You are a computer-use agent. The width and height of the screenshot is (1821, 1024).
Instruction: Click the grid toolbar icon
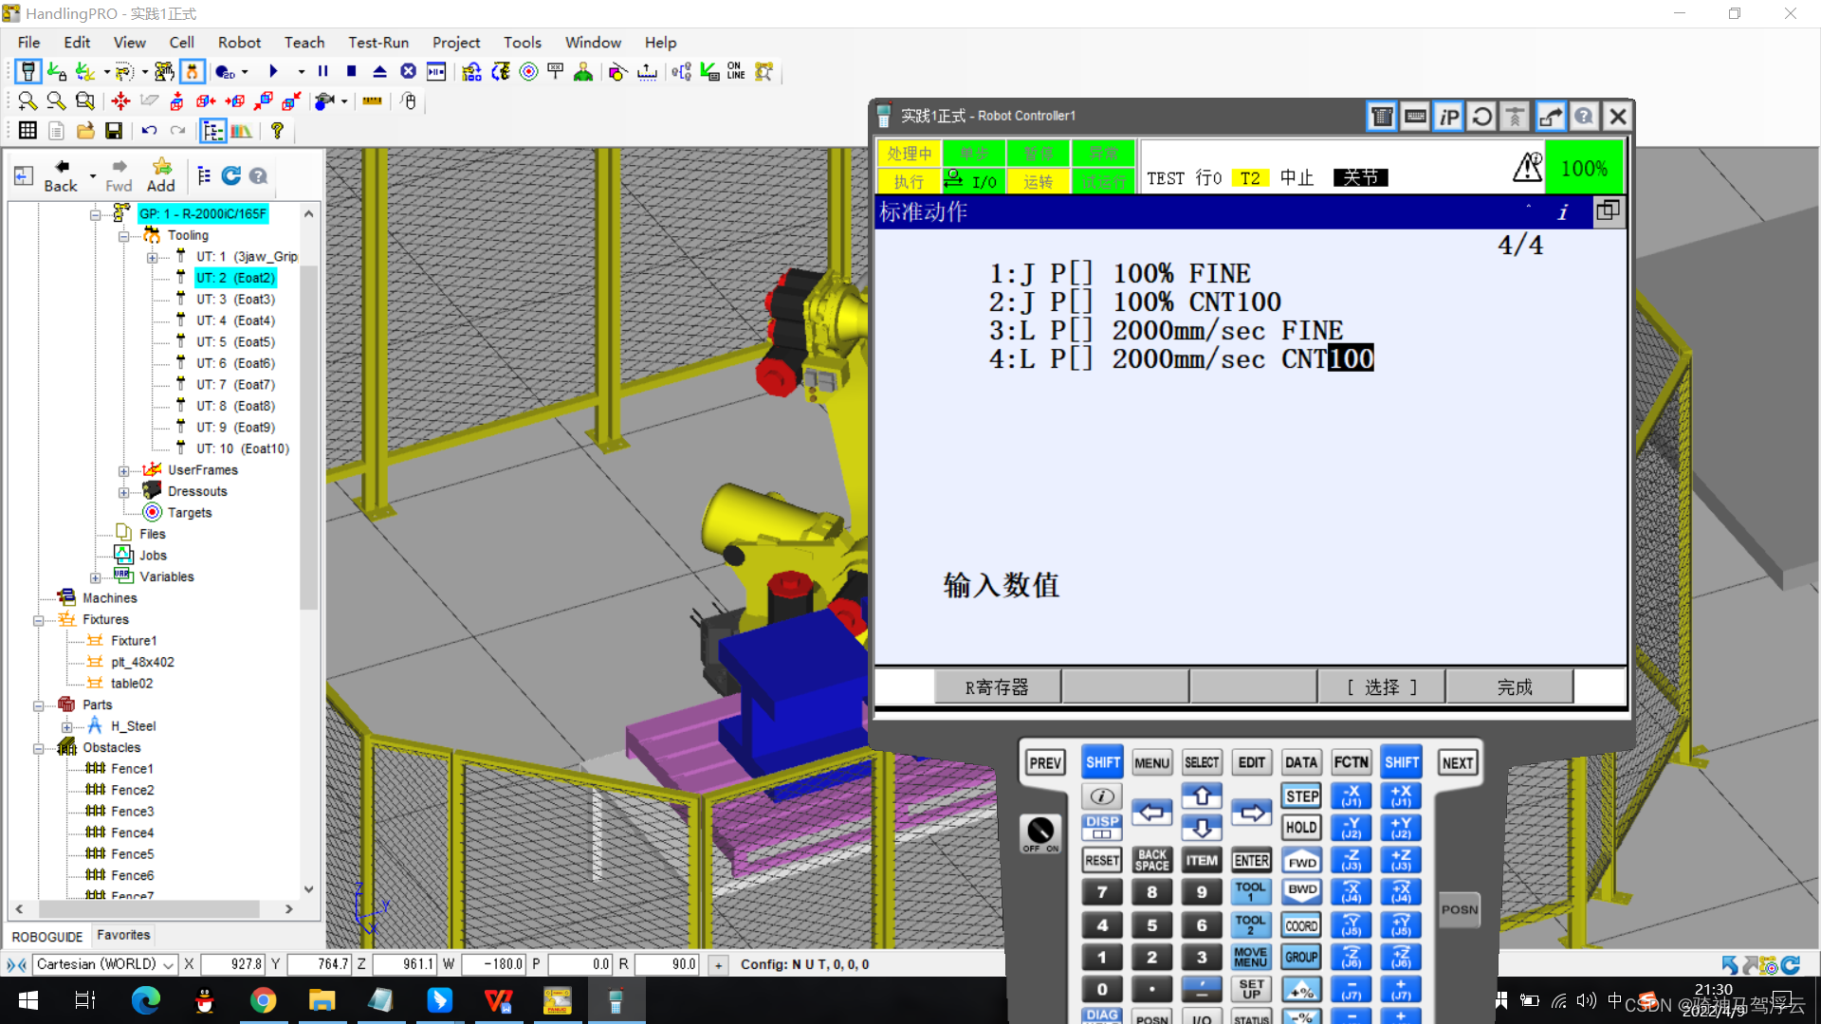(28, 131)
